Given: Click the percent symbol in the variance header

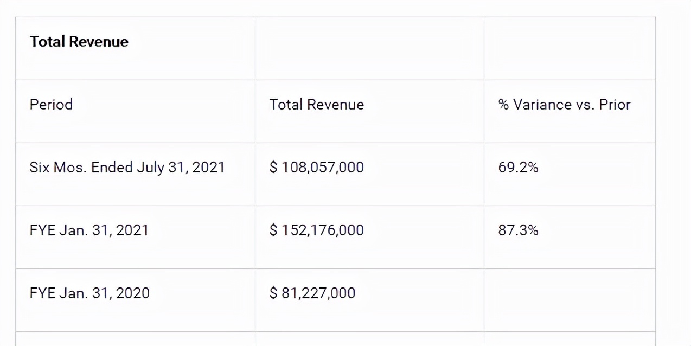Looking at the screenshot, I should click(503, 104).
